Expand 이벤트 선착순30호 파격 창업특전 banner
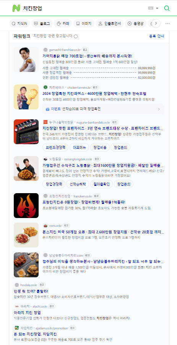The height and width of the screenshot is (345, 177). [x=103, y=109]
